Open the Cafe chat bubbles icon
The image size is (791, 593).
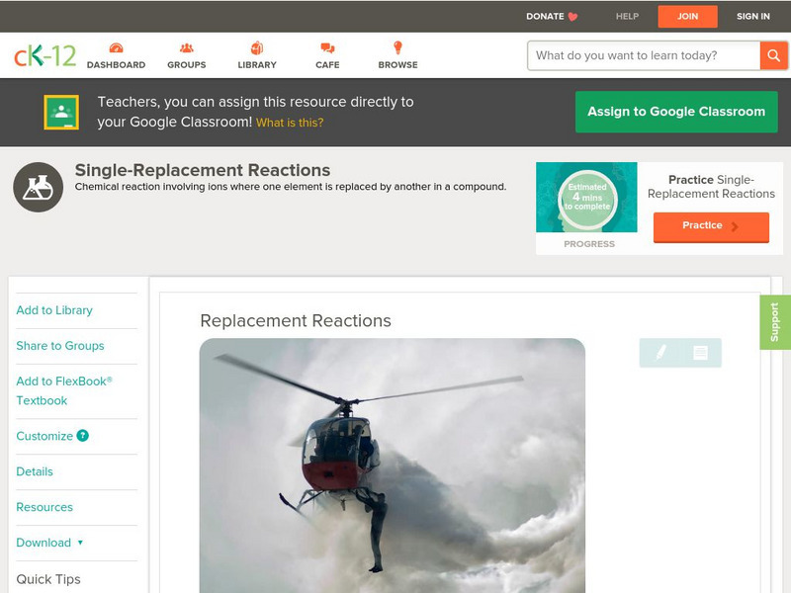327,47
